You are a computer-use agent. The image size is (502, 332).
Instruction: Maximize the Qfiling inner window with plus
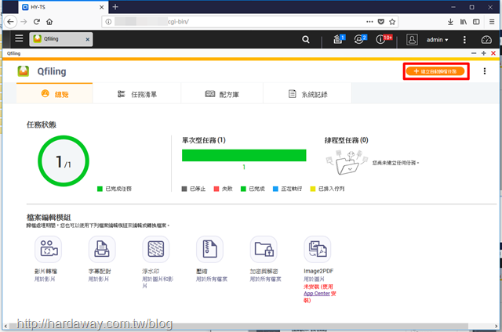[483, 53]
